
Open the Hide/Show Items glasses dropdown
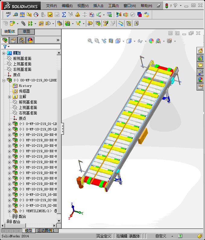coord(146,41)
